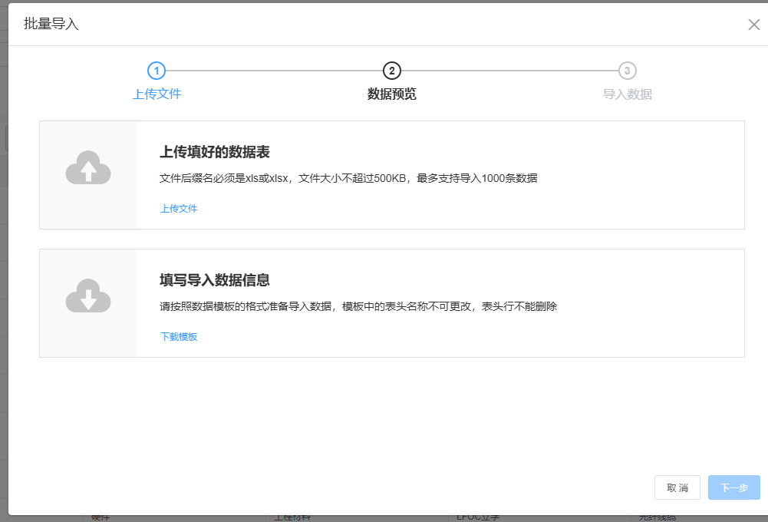
Task: Select the 数据预览 step label
Action: click(x=391, y=94)
